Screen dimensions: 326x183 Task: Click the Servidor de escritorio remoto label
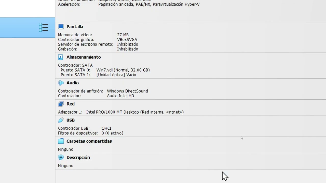(x=86, y=44)
